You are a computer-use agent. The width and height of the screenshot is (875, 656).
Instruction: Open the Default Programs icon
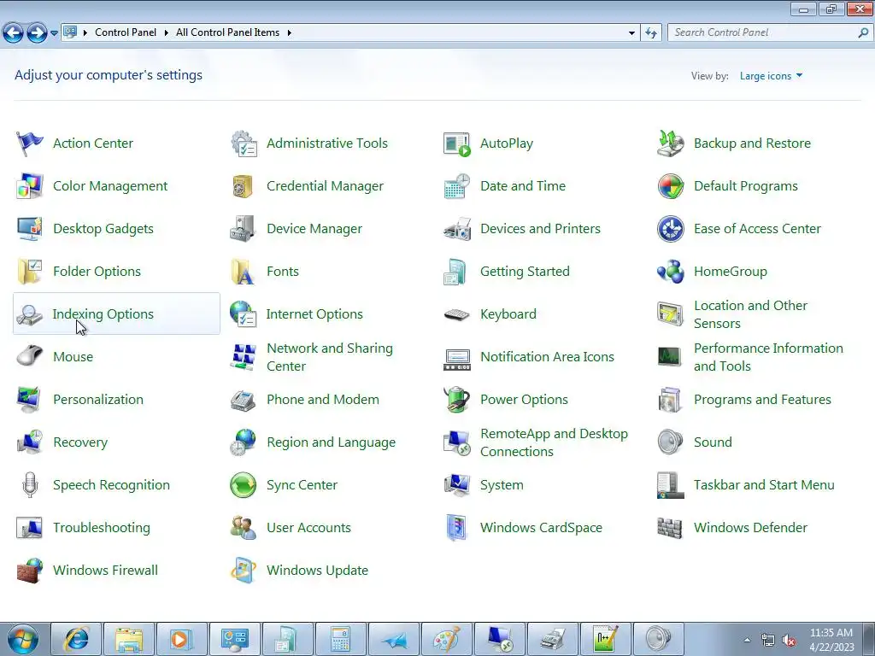coord(670,186)
